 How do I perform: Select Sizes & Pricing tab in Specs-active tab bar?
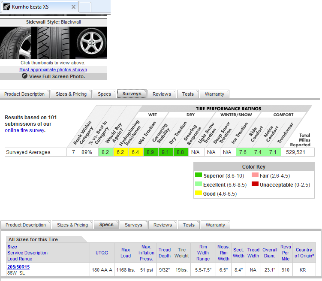[x=72, y=225]
